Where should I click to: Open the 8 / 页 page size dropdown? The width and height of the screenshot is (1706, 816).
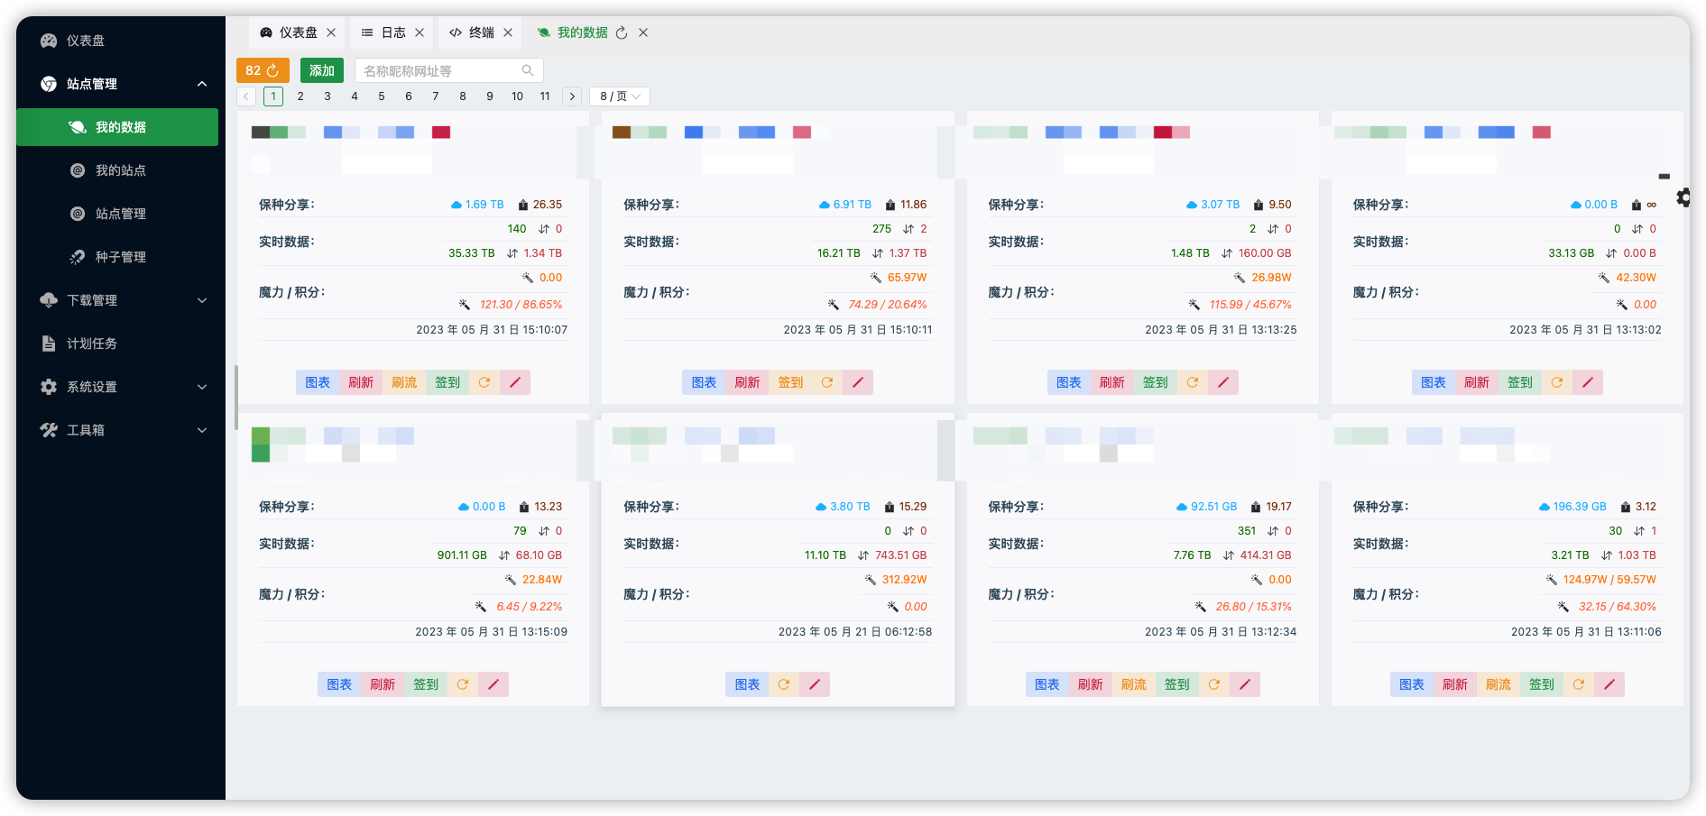[x=620, y=96]
